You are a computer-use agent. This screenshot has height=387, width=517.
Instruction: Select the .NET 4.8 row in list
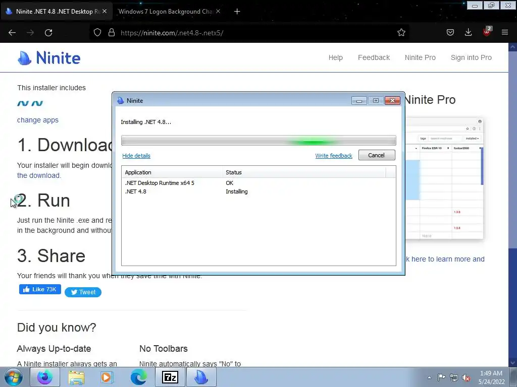pos(258,191)
